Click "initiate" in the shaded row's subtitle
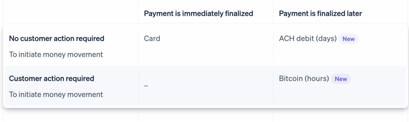Viewport: 409px width, 122px height. 30,94
